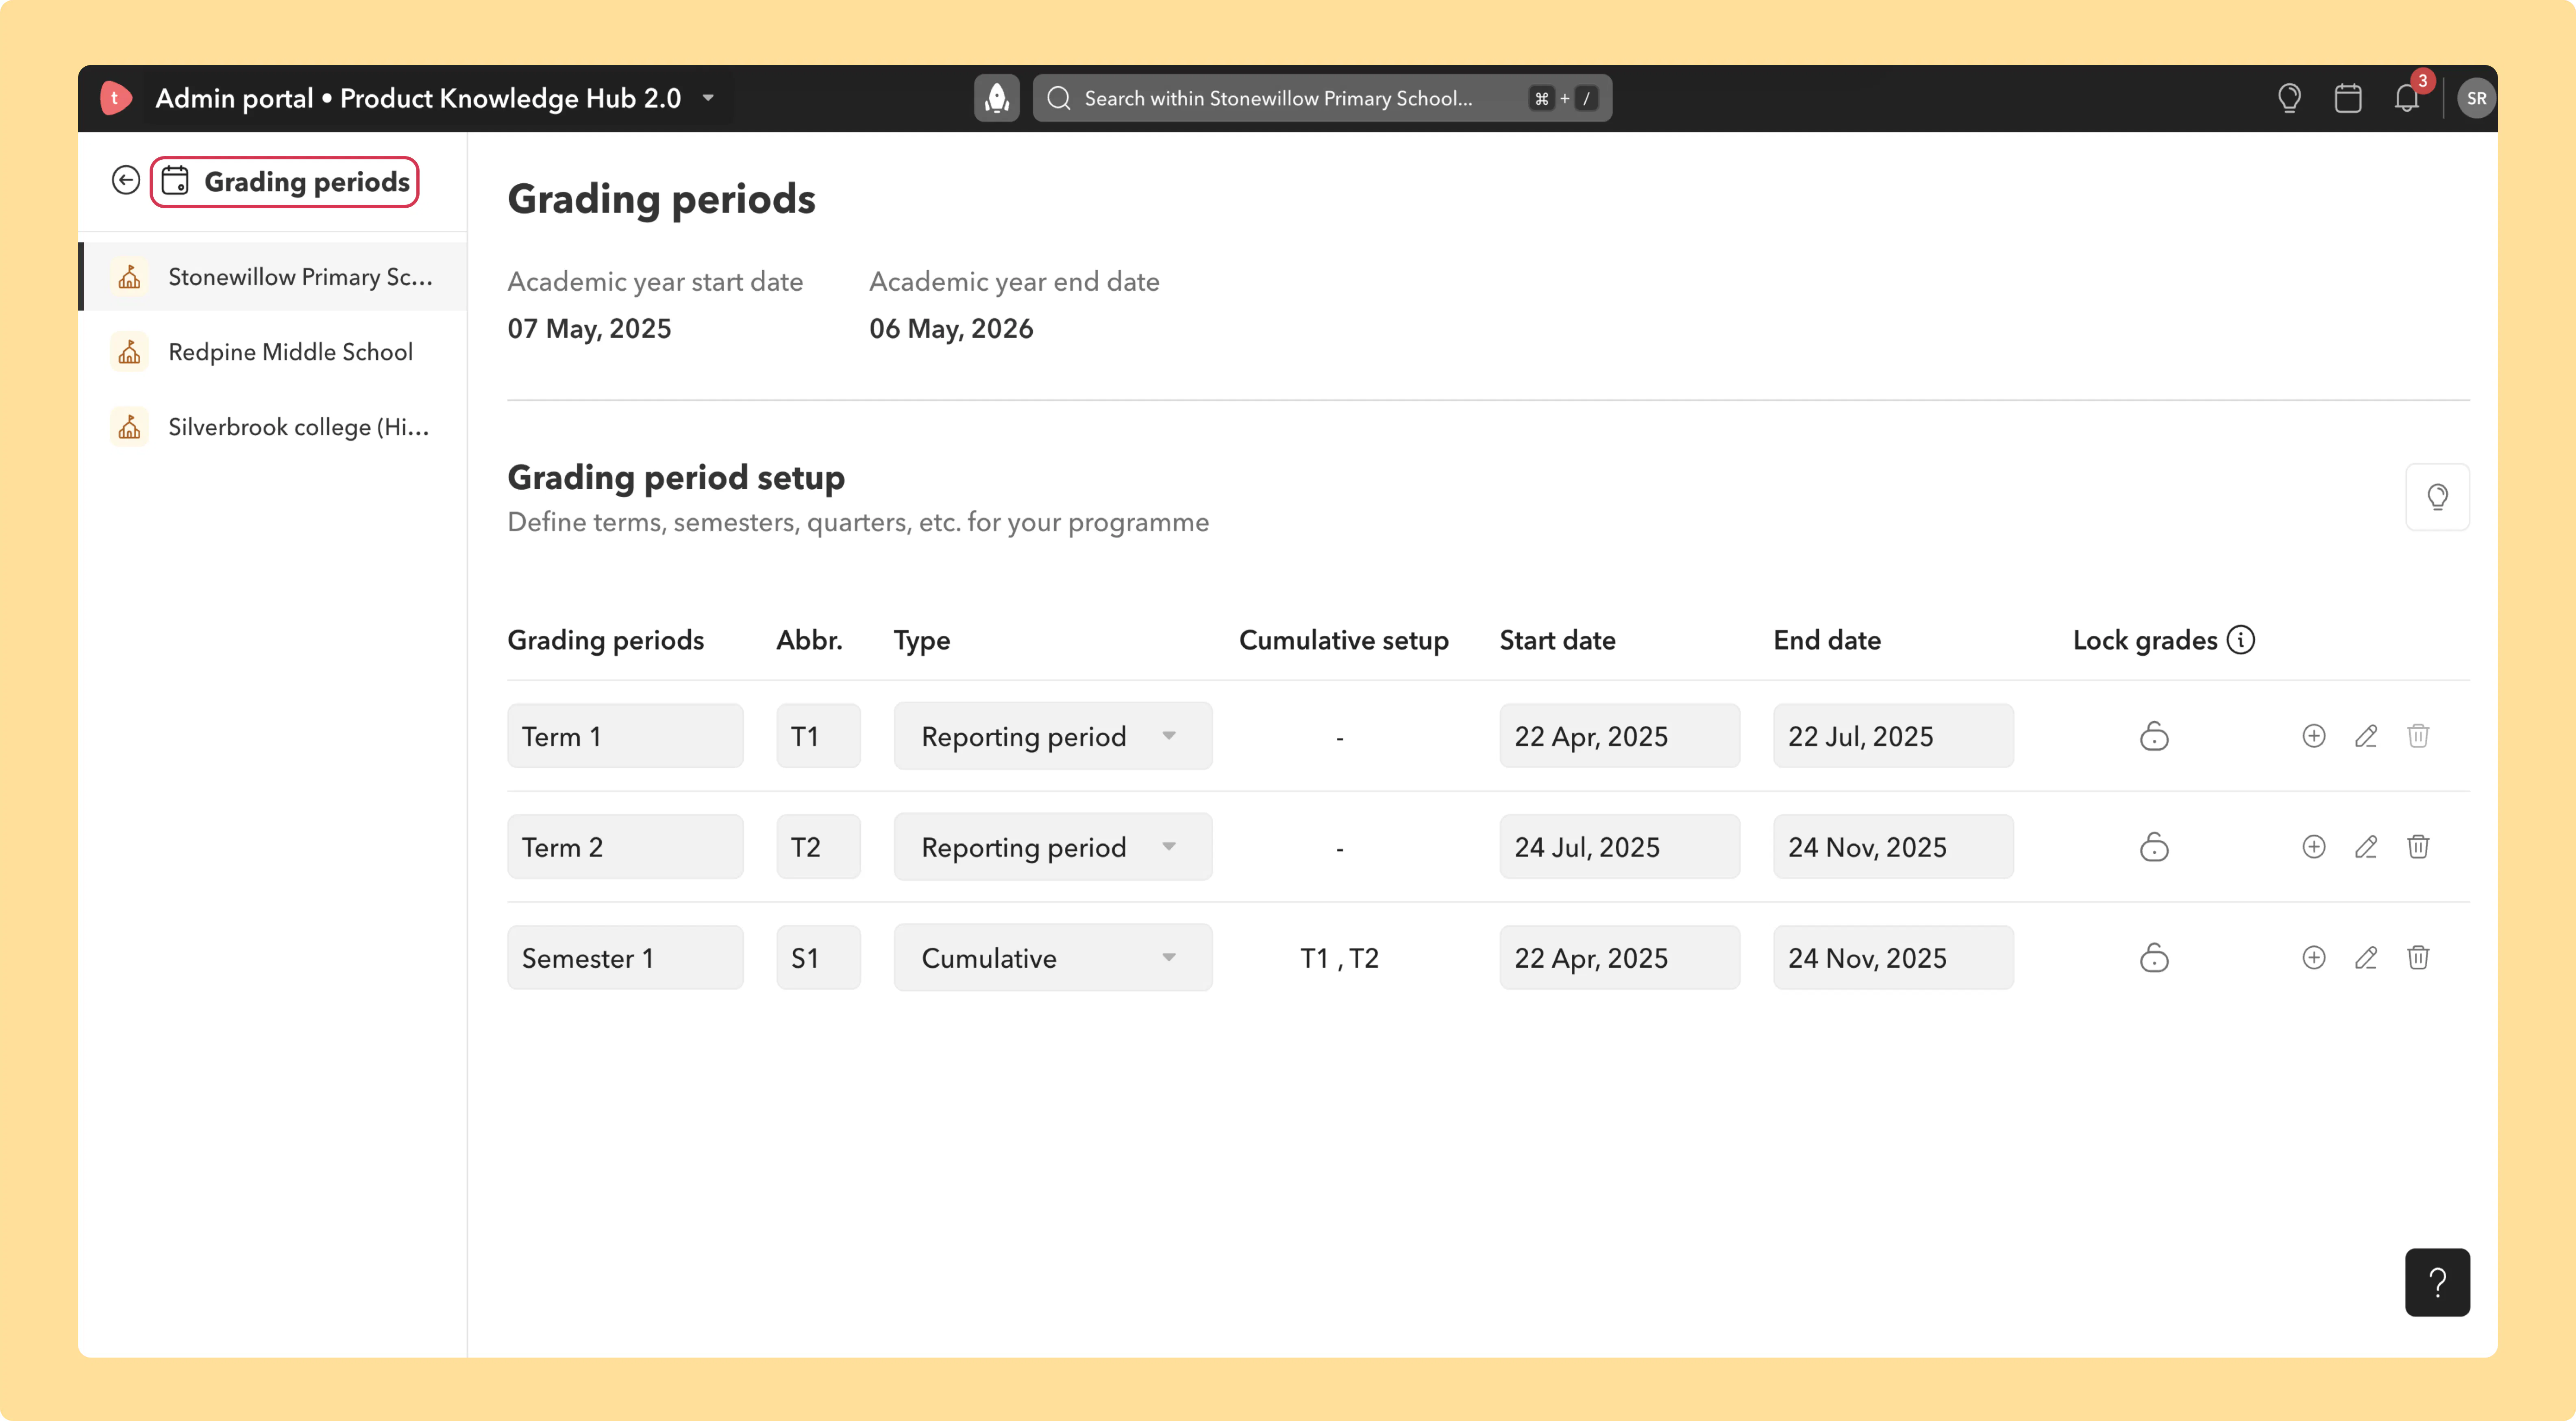2576x1421 pixels.
Task: Delete the Term 1 row
Action: (x=2418, y=736)
